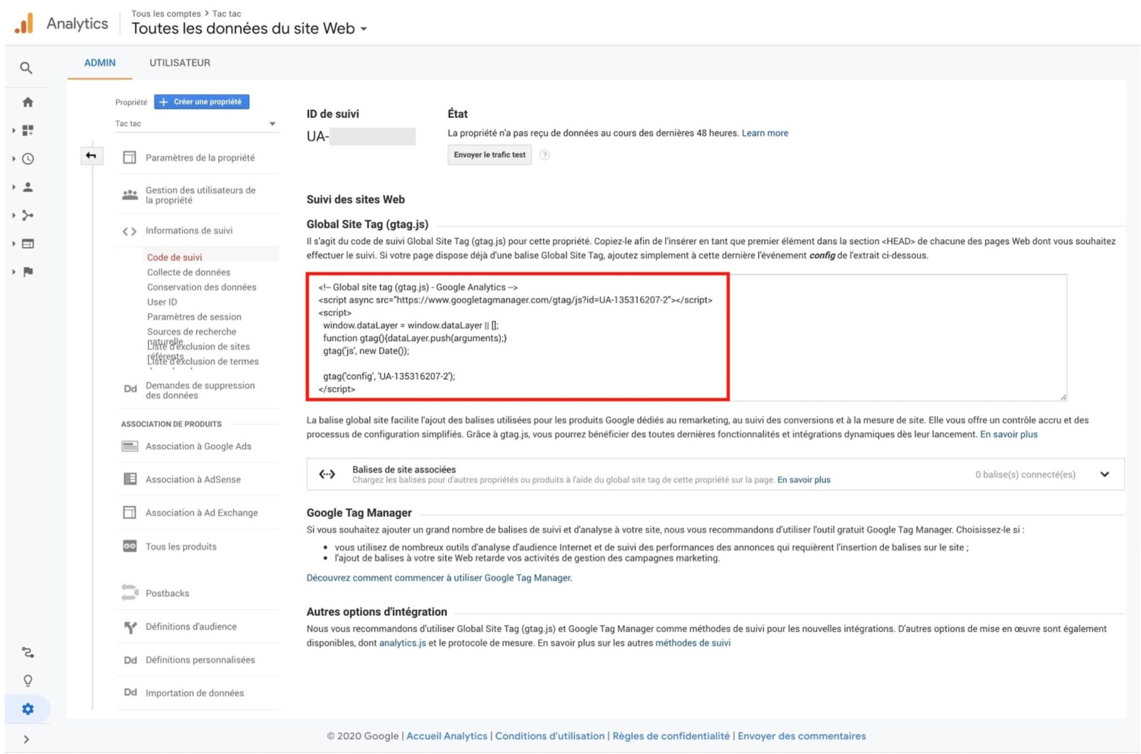This screenshot has height=754, width=1141.
Task: Click the code box resize handle
Action: pos(1063,397)
